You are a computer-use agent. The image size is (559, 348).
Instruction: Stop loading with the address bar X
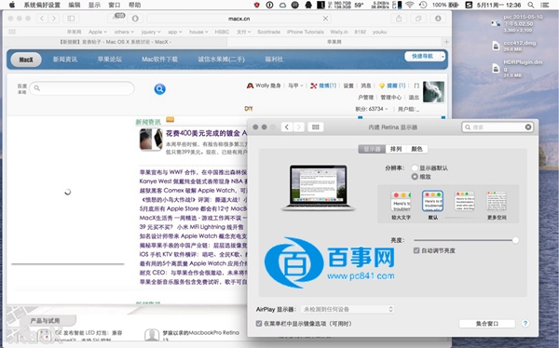point(325,19)
